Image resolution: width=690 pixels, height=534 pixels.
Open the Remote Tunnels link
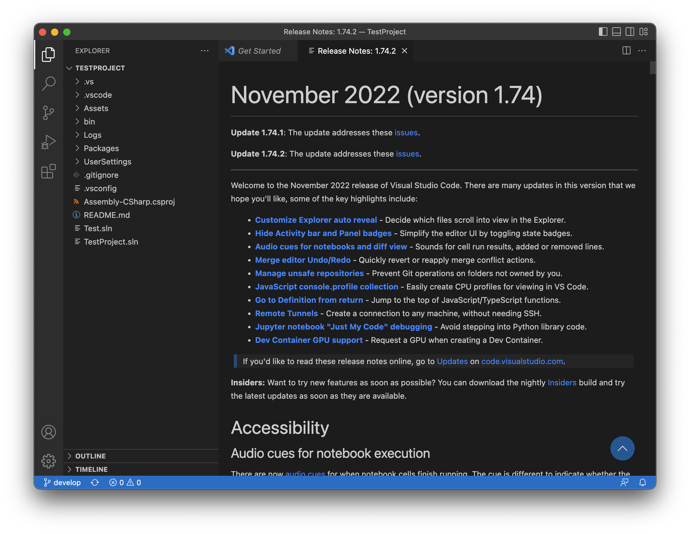point(286,313)
